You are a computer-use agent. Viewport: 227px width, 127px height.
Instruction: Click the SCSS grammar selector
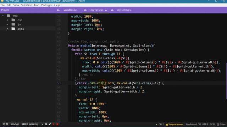[212, 125]
